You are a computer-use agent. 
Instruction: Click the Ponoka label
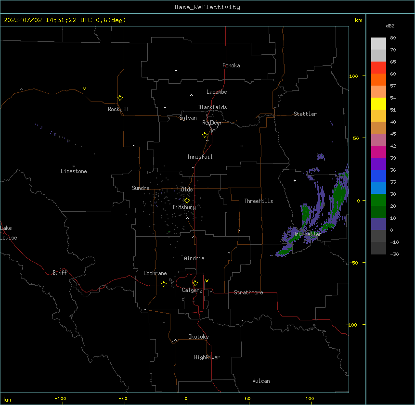tap(231, 65)
